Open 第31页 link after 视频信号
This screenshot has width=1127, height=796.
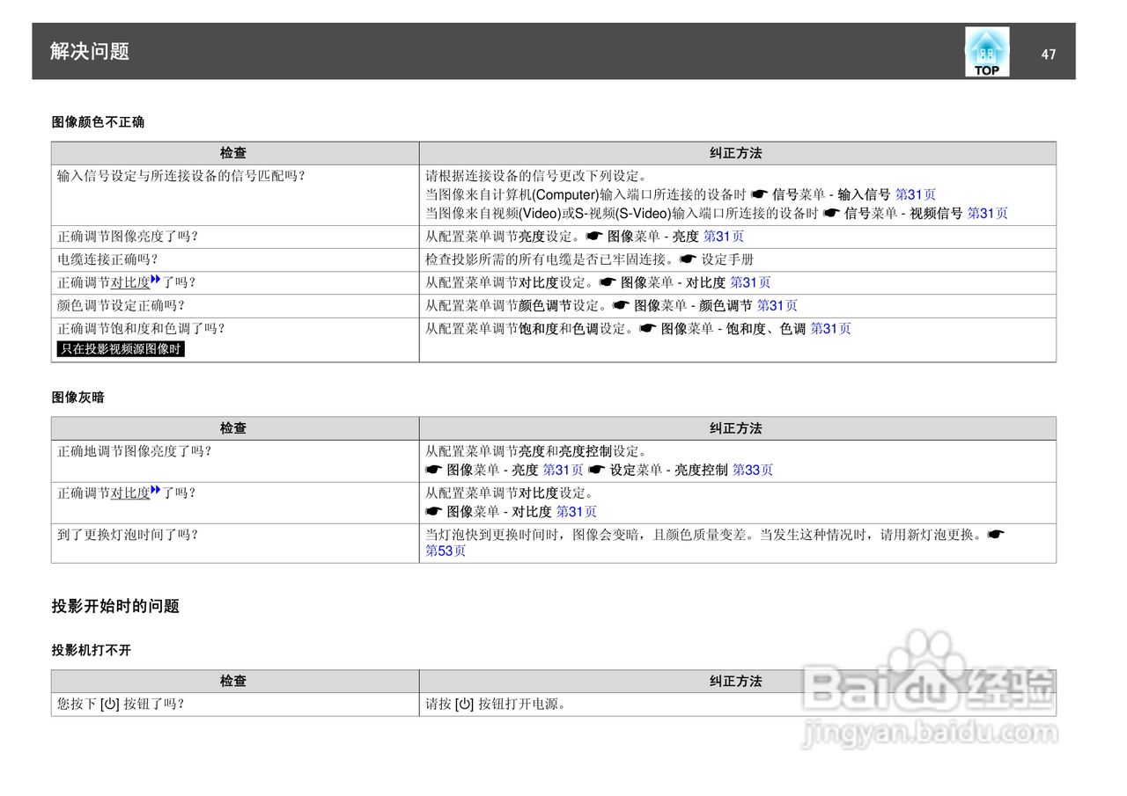coord(988,213)
